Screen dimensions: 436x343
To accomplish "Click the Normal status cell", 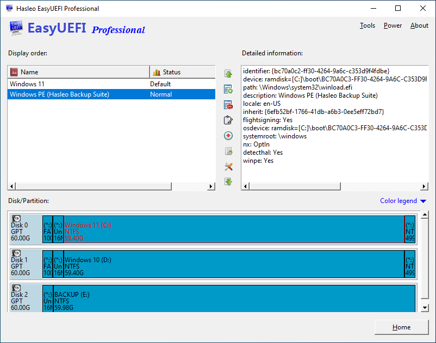I will coord(161,94).
